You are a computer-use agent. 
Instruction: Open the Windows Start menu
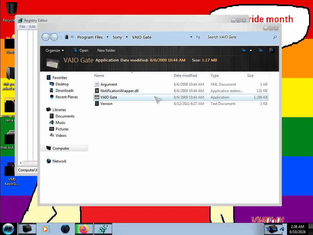pyautogui.click(x=8, y=229)
